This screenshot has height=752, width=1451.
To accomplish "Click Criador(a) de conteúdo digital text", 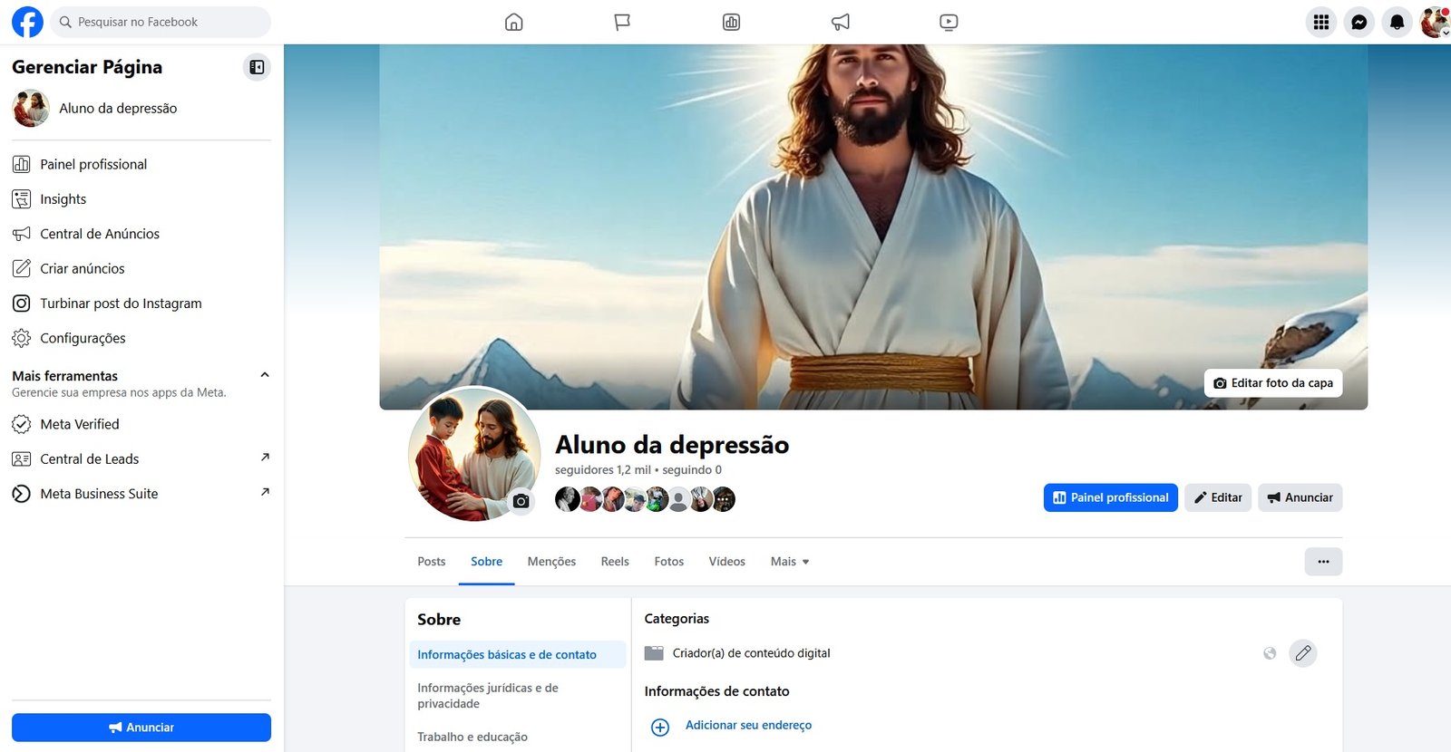I will [751, 653].
